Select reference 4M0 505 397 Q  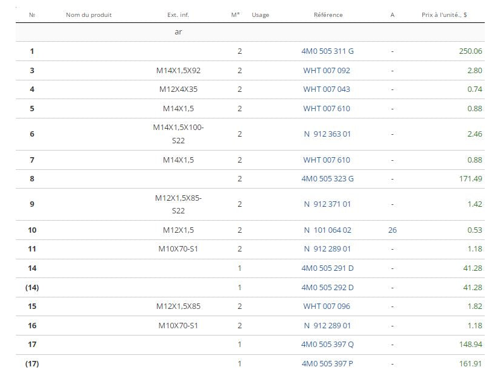pos(327,345)
